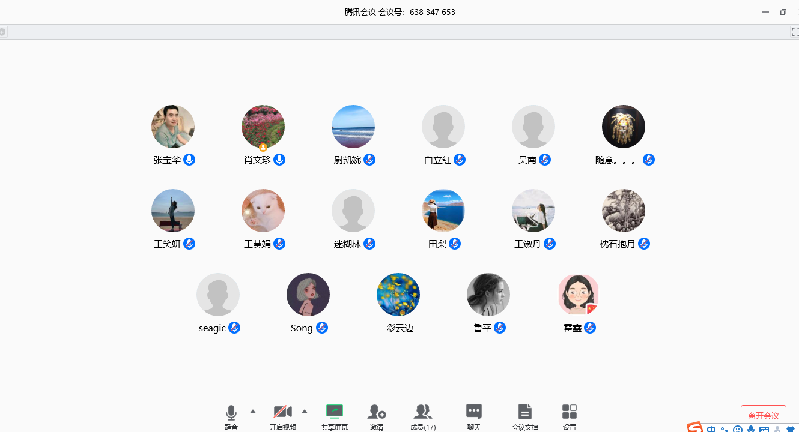Click the round button at top-left corner

(2, 32)
